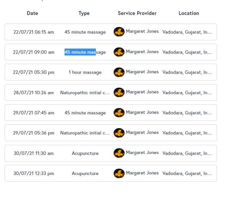The width and height of the screenshot is (229, 200).
Task: Click the Date column header
Action: (x=32, y=13)
